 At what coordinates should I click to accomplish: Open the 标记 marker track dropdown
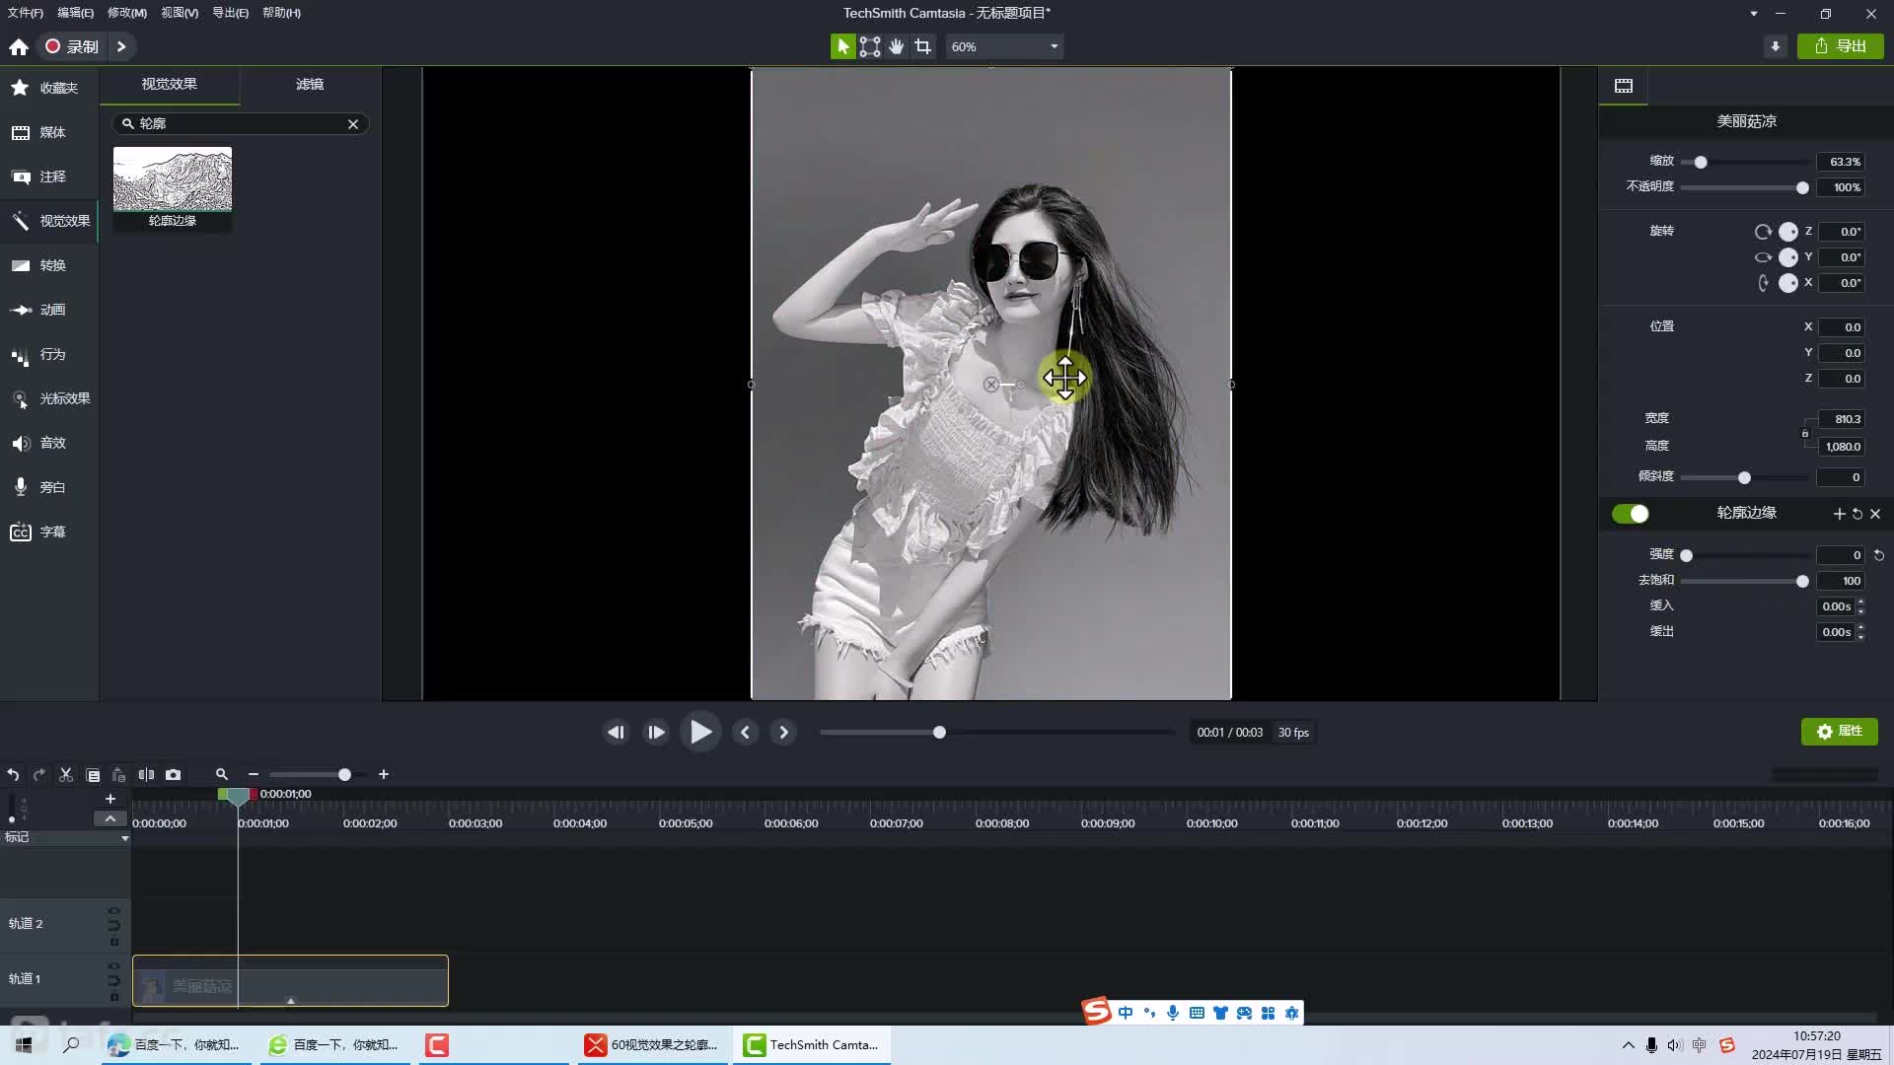pyautogui.click(x=124, y=838)
